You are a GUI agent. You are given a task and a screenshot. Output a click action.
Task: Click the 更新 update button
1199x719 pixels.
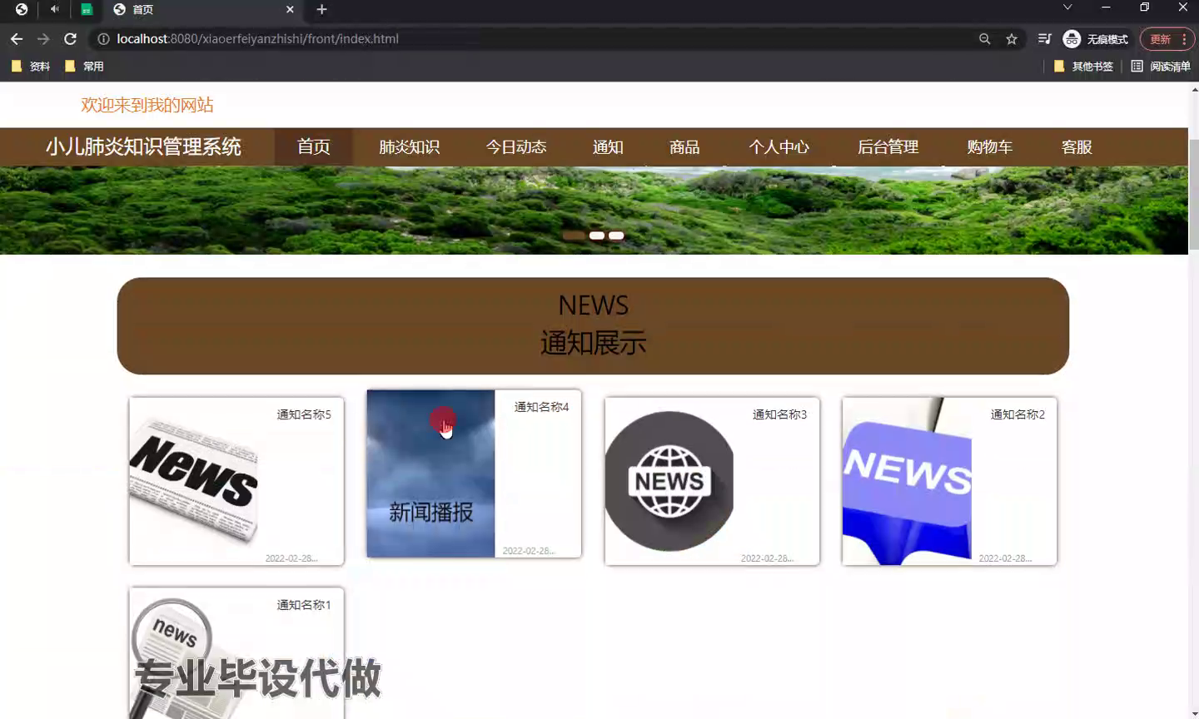point(1160,39)
